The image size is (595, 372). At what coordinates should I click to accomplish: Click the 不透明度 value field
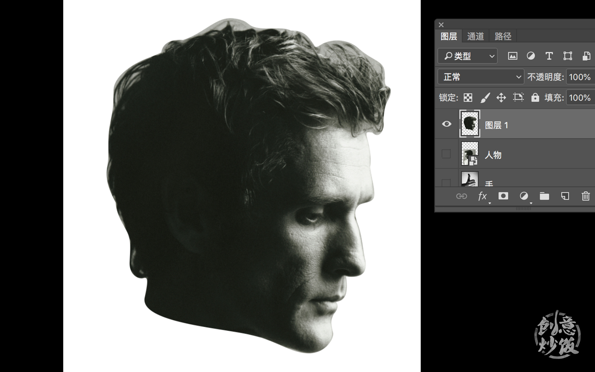580,77
